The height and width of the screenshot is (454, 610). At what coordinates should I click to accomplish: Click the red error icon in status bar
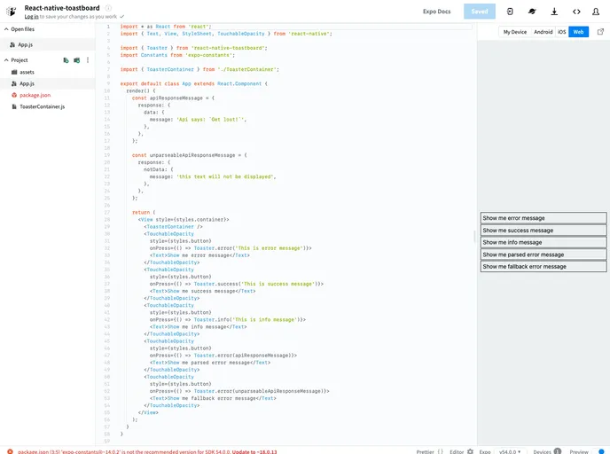click(10, 451)
